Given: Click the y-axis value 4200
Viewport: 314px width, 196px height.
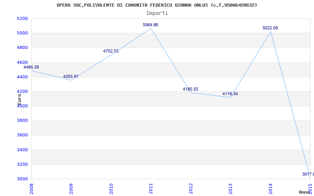Looking at the screenshot, I should coord(22,92).
